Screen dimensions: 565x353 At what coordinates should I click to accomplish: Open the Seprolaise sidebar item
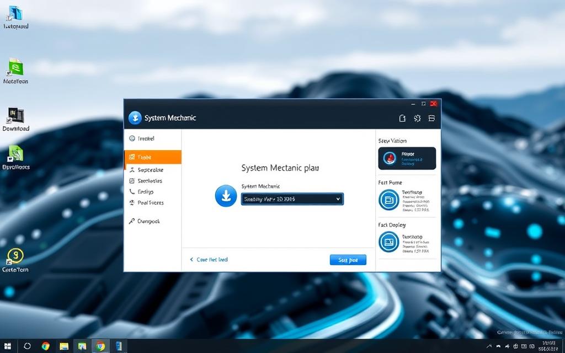click(150, 170)
